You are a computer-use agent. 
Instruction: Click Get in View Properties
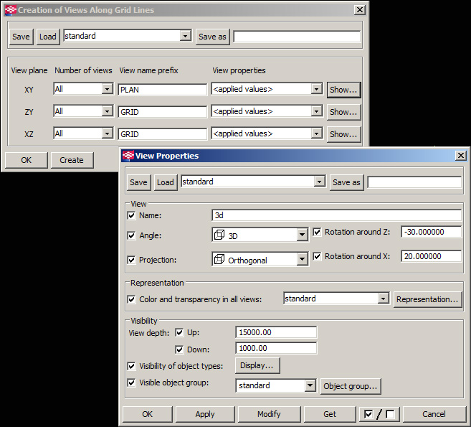coord(330,414)
